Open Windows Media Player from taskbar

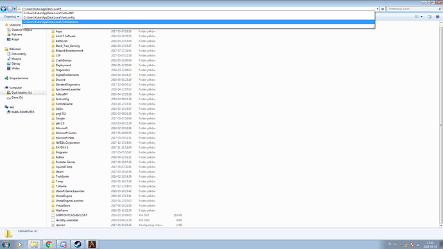coord(20,245)
